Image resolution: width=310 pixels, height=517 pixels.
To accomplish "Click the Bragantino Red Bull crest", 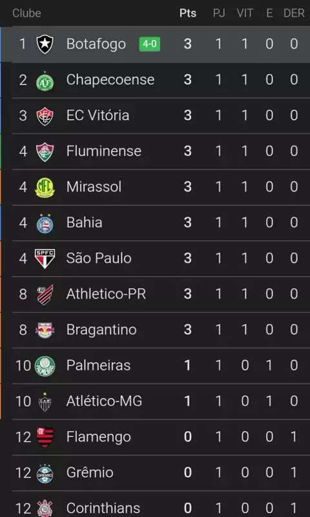I will click(45, 330).
